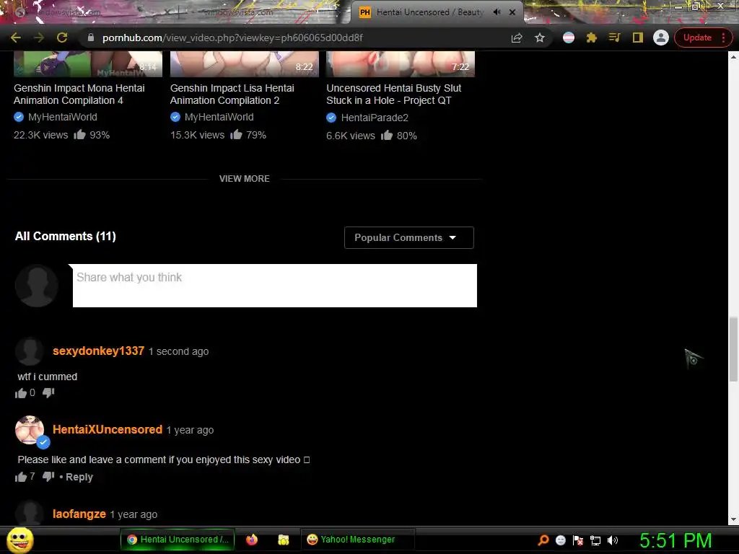This screenshot has height=554, width=739.
Task: Bookmark the page with the star icon
Action: point(540,38)
